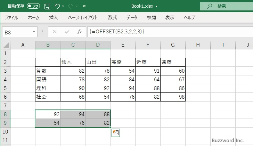
Task: Click cell G4 with value 67
Action: (173, 80)
